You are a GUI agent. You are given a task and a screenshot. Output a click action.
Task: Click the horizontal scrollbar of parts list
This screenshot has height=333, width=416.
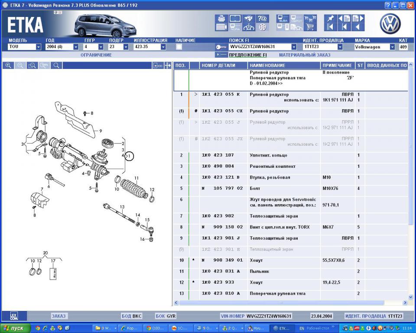point(282,303)
